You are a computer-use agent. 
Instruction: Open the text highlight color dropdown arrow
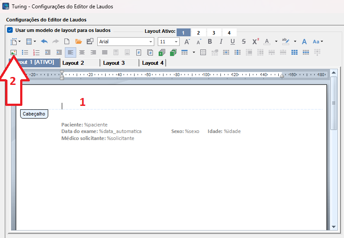click(295, 42)
